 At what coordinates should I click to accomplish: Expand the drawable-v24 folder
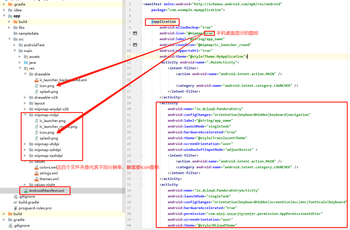point(25,98)
